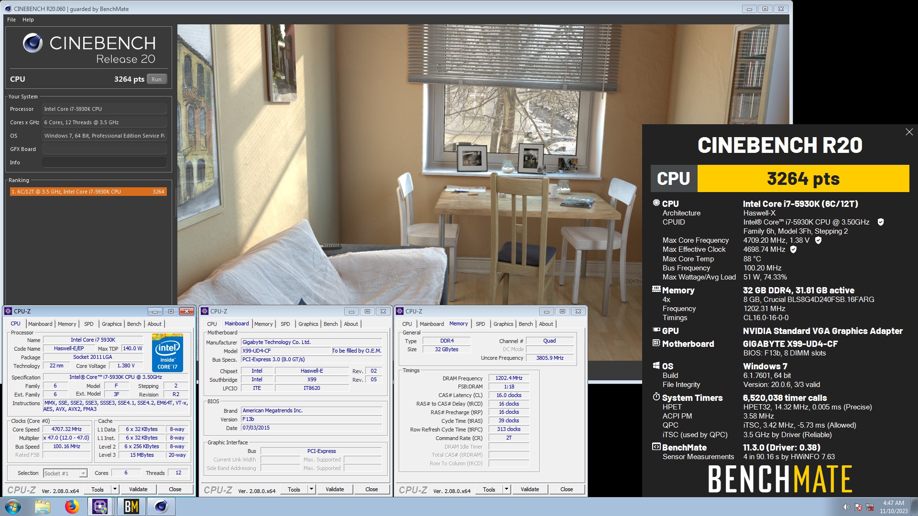Open CPU tab in the Memory CPU-Z window
This screenshot has width=918, height=516.
click(407, 324)
